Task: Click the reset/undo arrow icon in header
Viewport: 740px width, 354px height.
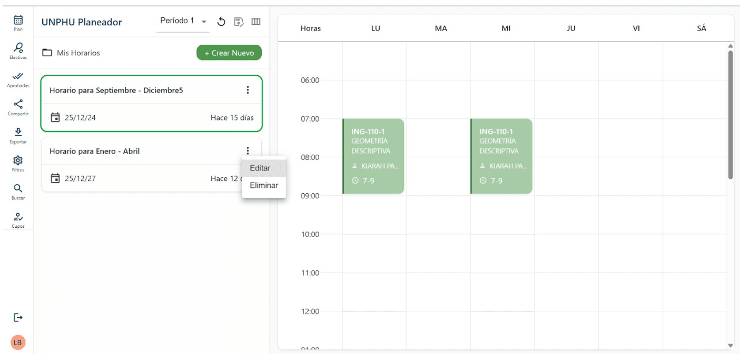Action: click(221, 22)
